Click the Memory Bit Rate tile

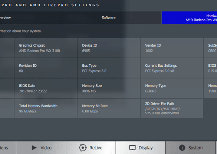[109, 108]
